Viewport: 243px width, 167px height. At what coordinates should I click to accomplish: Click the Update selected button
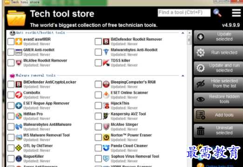pyautogui.click(x=218, y=37)
